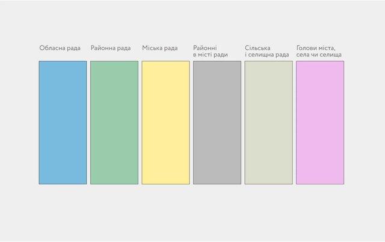Pick the swatch under 'Обласна рада'
Viewport: 385px width, 242px height.
(63, 123)
